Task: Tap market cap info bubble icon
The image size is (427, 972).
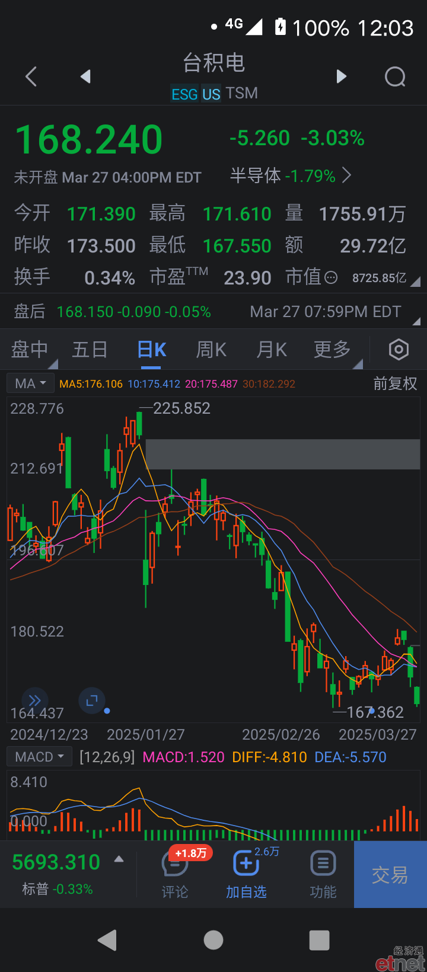Action: point(332,277)
